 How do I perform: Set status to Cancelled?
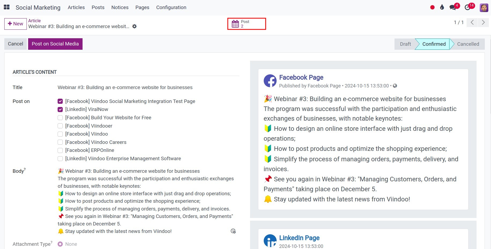(468, 44)
